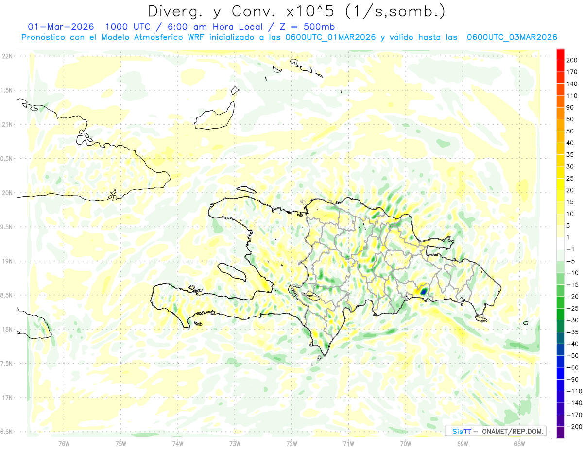This screenshot has width=583, height=450.
Task: Click the '7.5N' latitude label
Action: pos(7,363)
